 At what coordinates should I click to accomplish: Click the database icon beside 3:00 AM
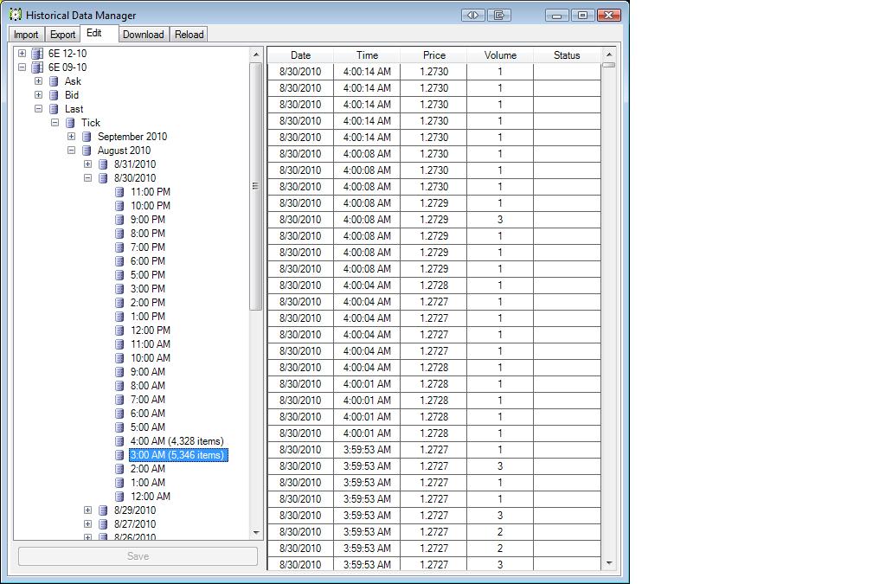tap(119, 455)
